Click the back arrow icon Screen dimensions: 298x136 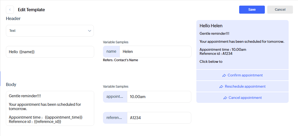click(10, 10)
